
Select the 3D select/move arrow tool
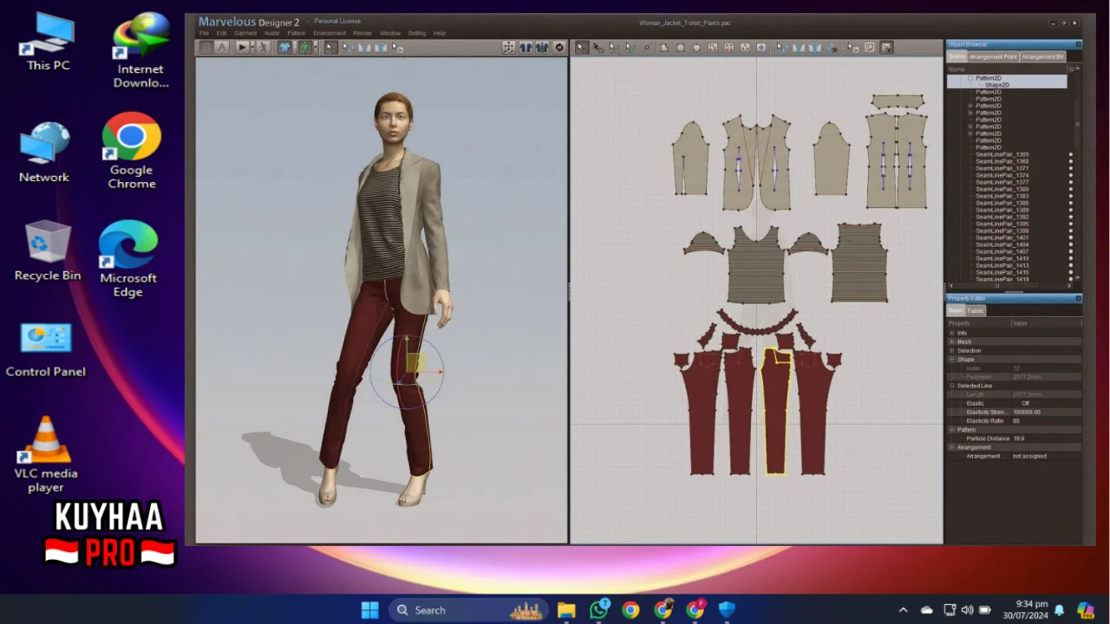[x=331, y=47]
